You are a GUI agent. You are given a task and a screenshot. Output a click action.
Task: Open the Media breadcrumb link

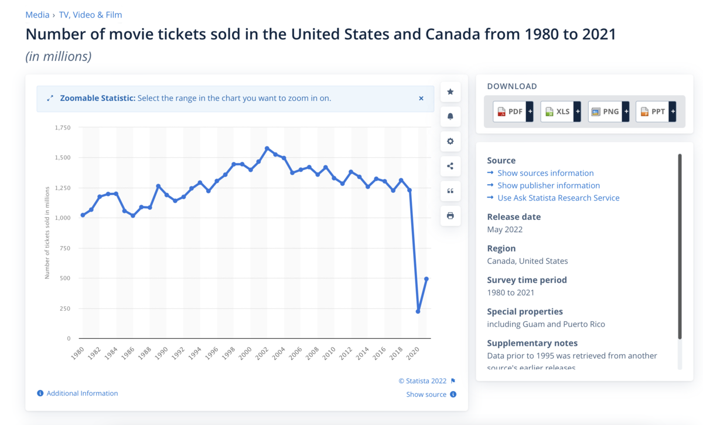[37, 15]
